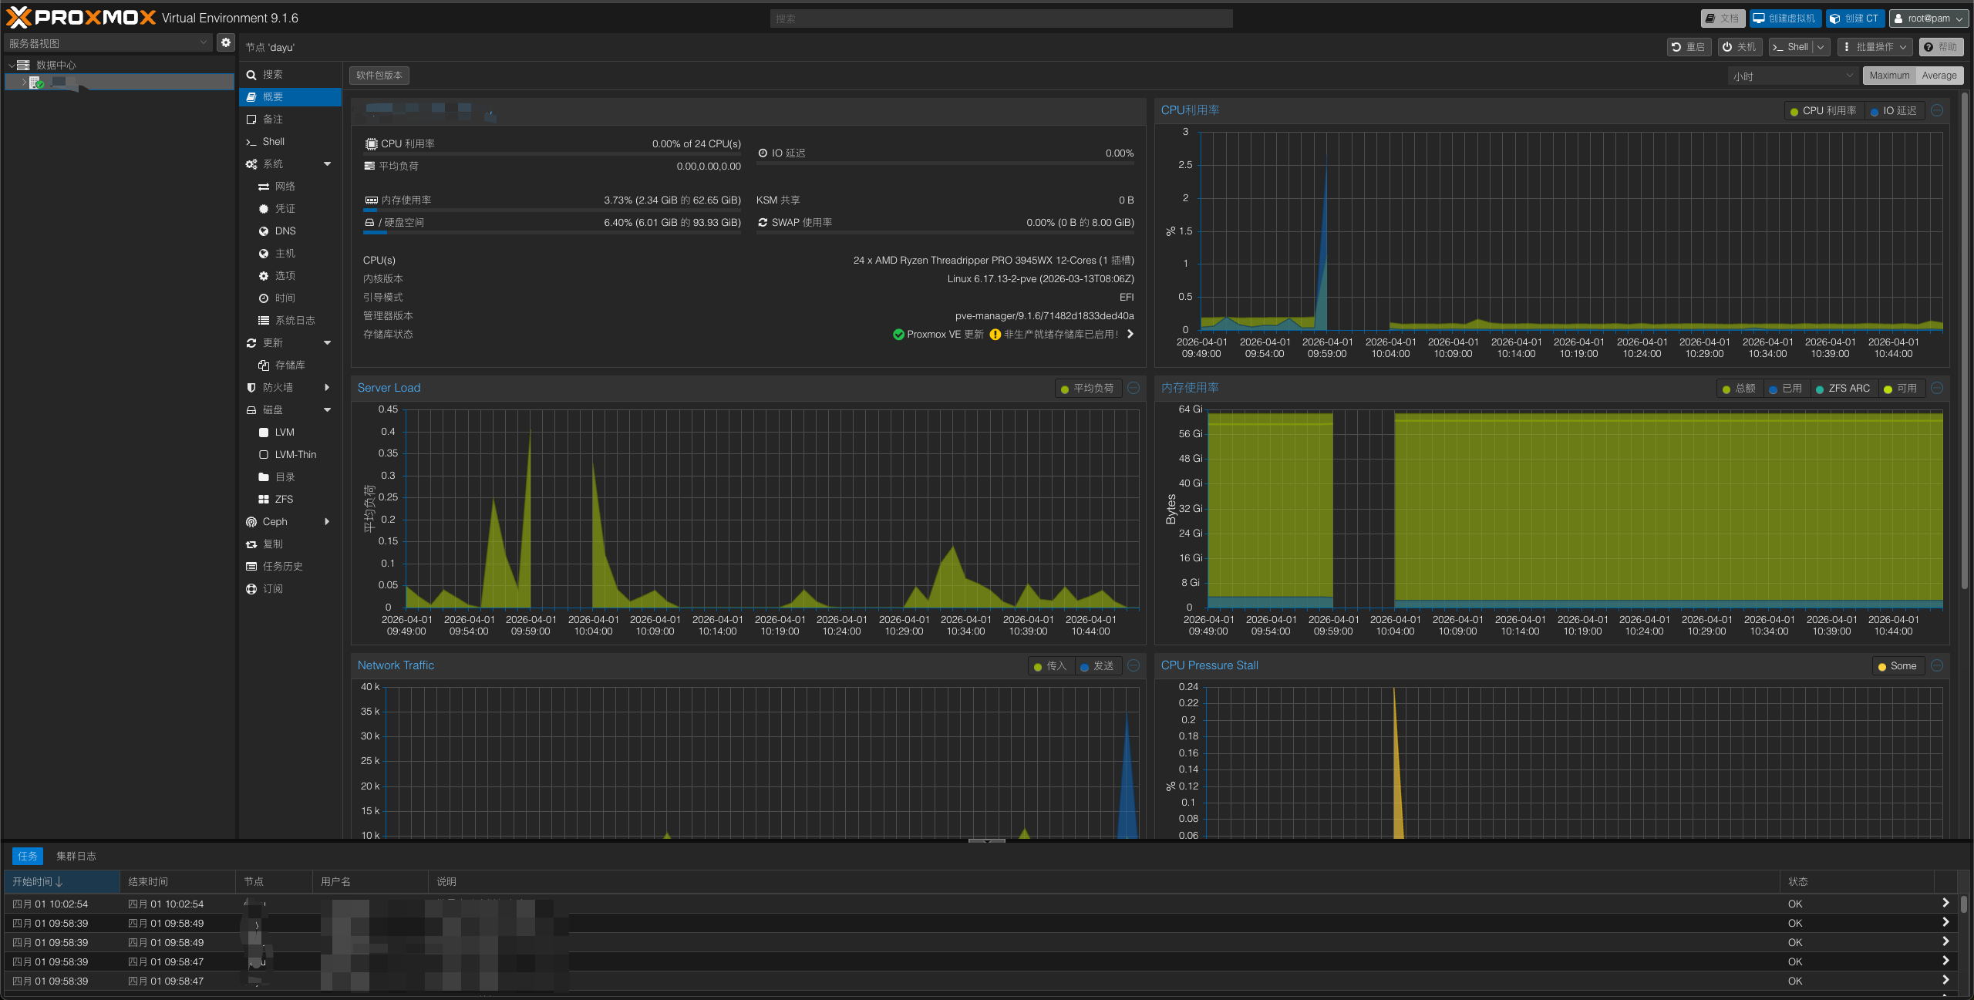Open the Ceph section

(275, 522)
